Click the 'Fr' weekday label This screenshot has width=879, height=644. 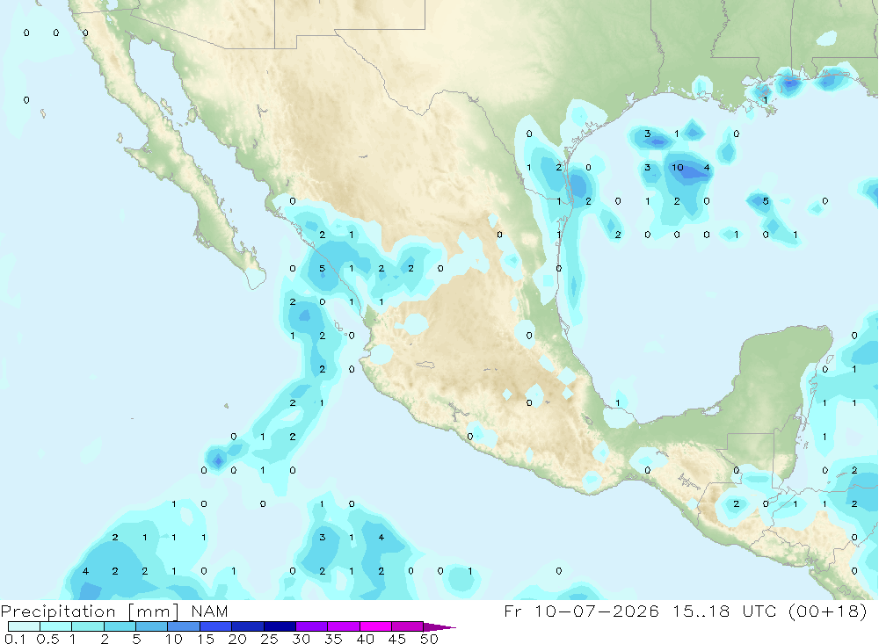[x=512, y=611]
